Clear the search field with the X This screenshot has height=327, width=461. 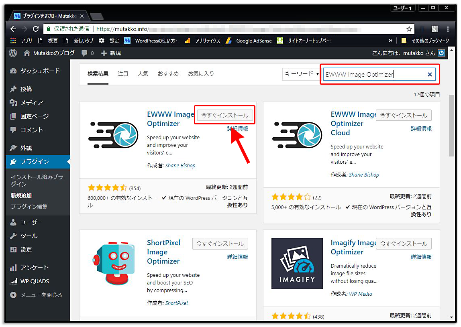point(430,74)
